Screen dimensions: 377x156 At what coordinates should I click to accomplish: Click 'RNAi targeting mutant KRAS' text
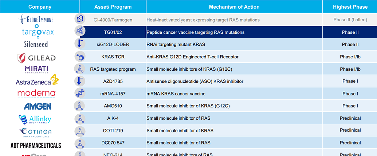[x=176, y=45]
